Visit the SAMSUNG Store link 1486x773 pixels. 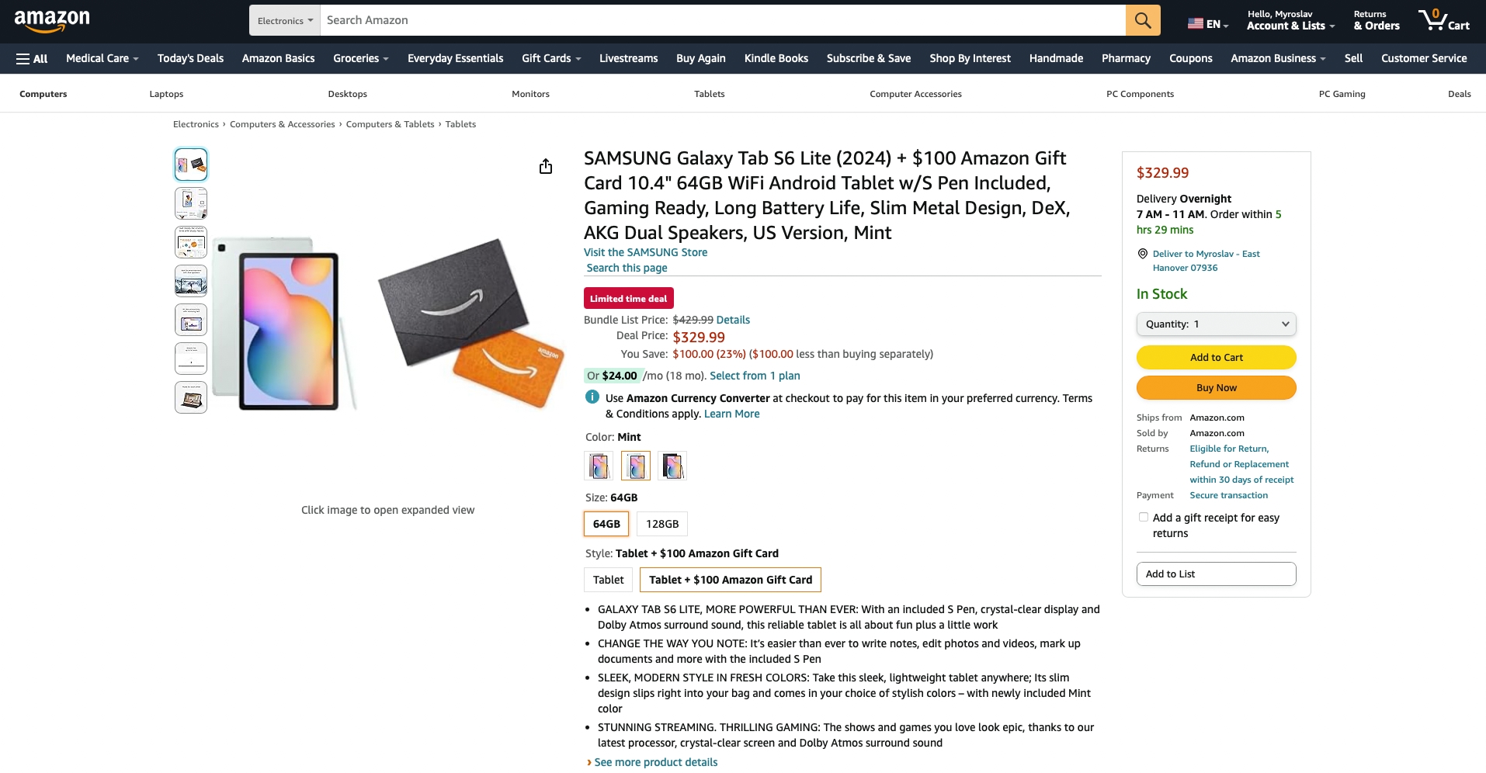coord(645,252)
